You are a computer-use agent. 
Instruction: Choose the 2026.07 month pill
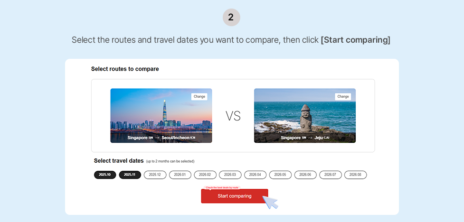[x=330, y=175]
